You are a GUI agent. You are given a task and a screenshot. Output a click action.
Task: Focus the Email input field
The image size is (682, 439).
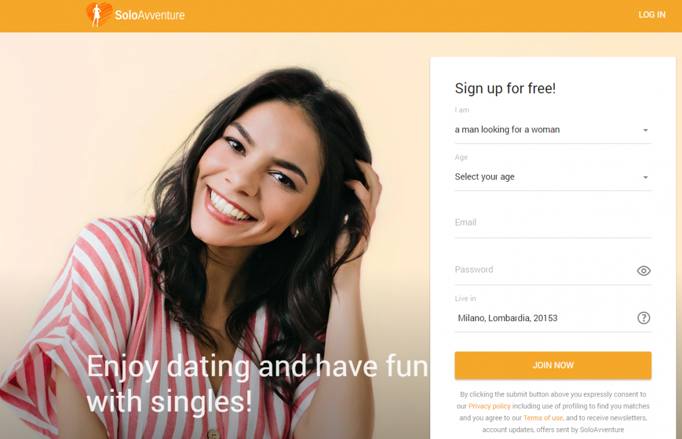553,223
